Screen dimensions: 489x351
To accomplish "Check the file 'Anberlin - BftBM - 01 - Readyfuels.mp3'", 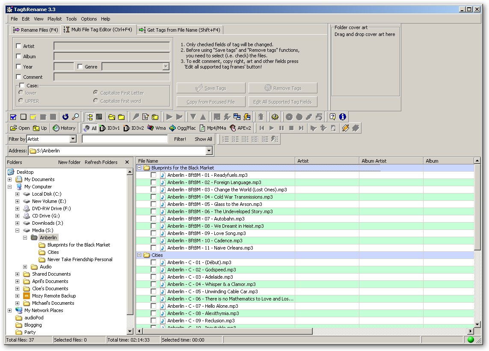I will click(153, 175).
